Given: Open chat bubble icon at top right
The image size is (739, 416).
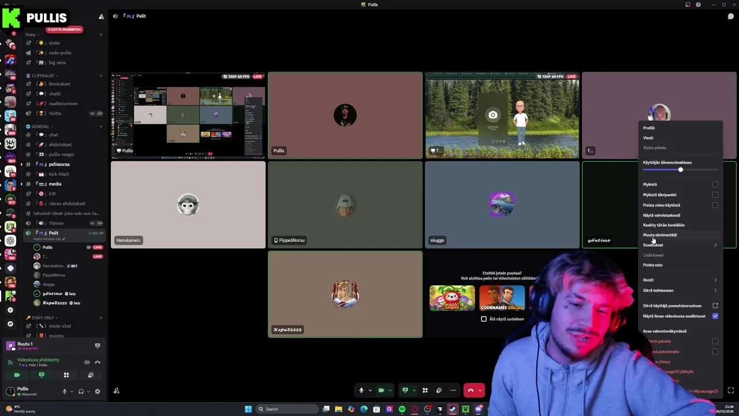Looking at the screenshot, I should 730,16.
